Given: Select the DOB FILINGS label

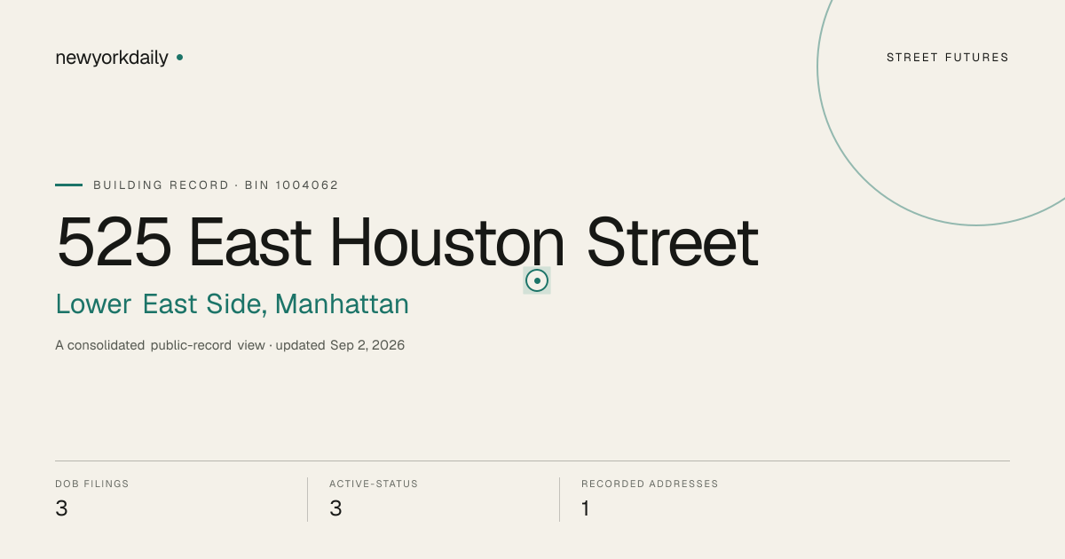Looking at the screenshot, I should [x=92, y=484].
